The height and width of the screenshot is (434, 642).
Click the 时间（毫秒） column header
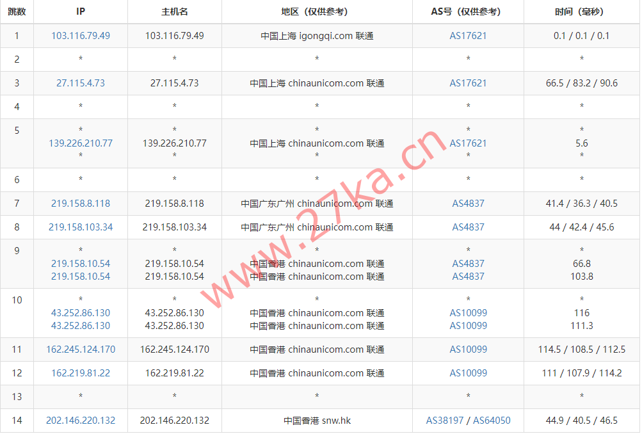[x=581, y=12]
